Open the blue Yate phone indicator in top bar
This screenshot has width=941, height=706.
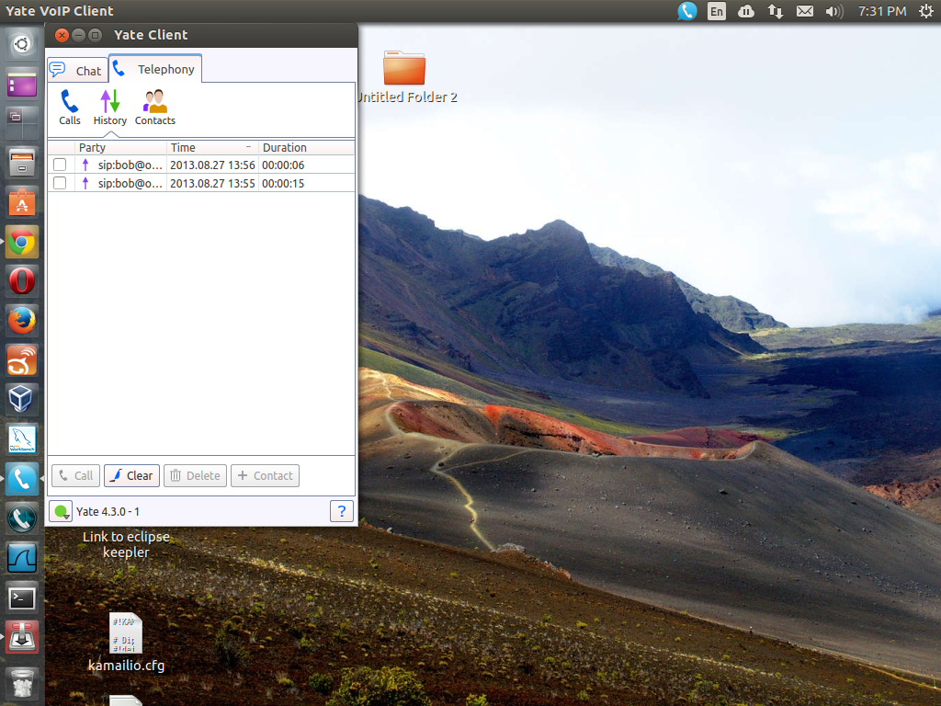[x=686, y=11]
